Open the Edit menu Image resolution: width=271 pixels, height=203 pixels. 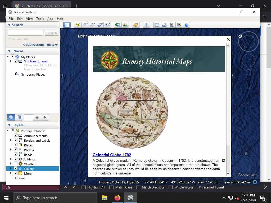(20, 19)
